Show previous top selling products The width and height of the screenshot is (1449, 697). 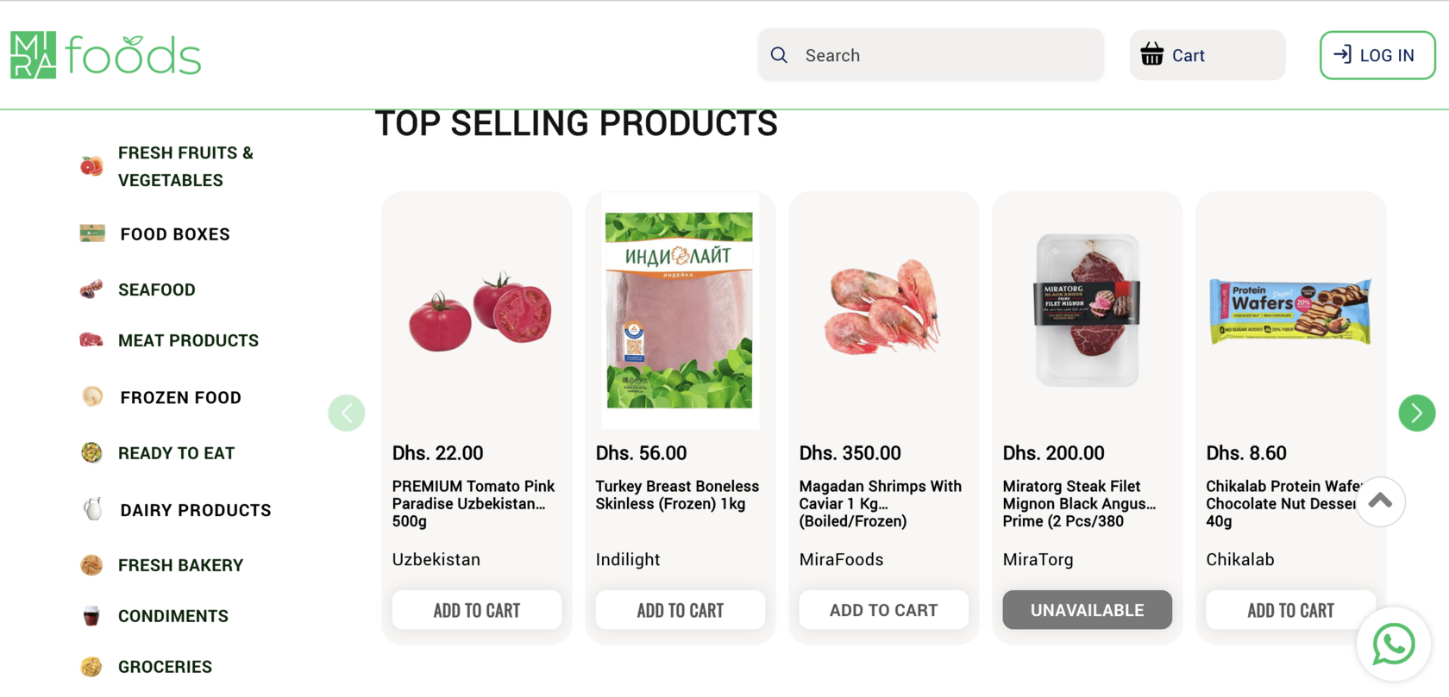[347, 414]
